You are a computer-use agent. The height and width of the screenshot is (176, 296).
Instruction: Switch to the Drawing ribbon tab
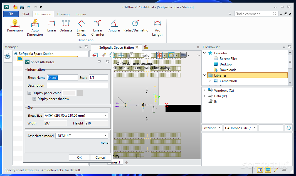[63, 14]
